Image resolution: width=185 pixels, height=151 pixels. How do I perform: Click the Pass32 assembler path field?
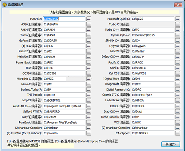[64, 51]
